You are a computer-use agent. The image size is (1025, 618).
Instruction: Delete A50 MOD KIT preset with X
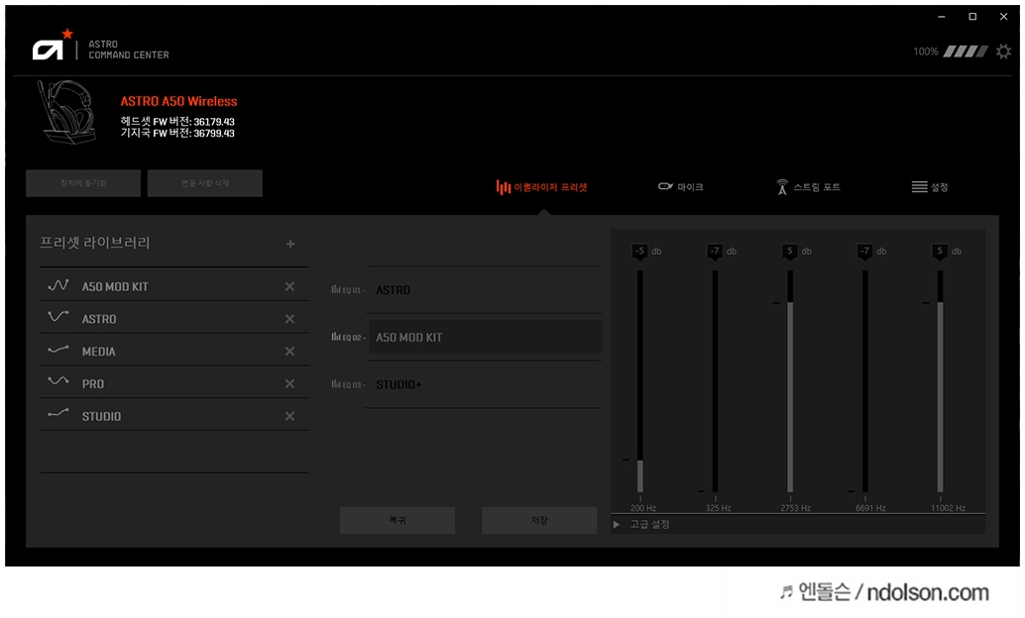point(289,286)
